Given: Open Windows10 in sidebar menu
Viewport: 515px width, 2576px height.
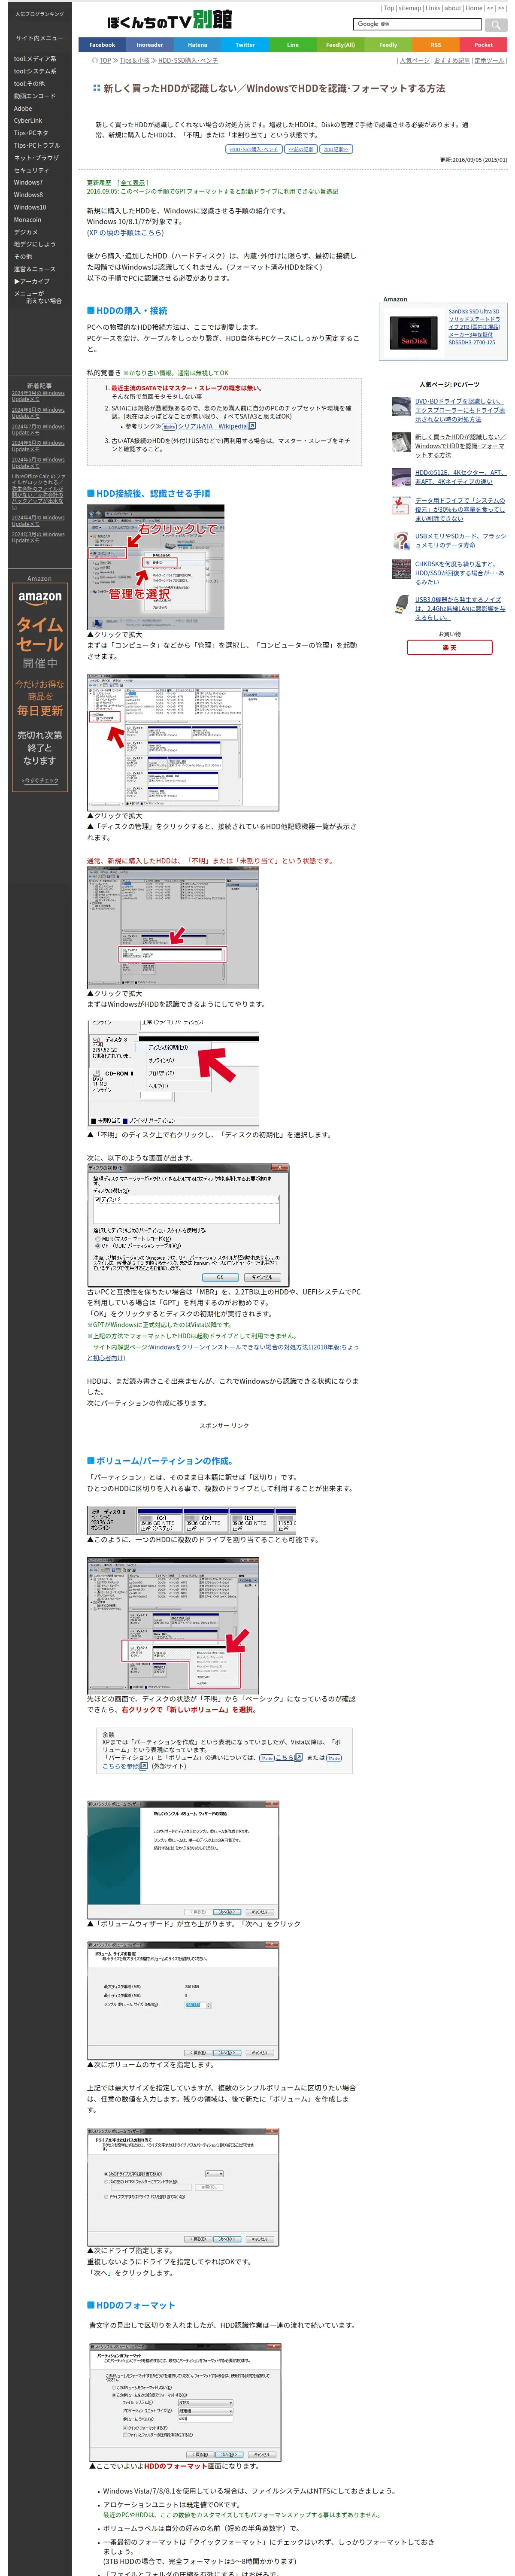Looking at the screenshot, I should click(x=30, y=207).
